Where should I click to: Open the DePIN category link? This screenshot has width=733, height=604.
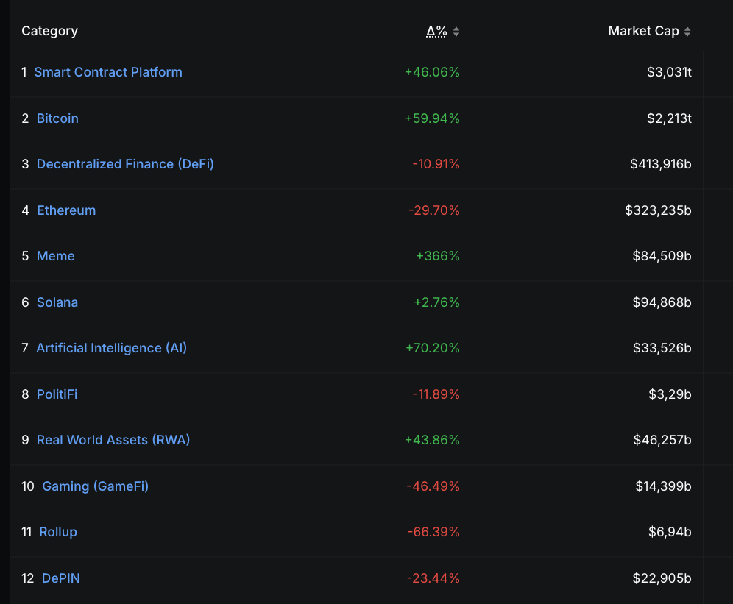61,578
